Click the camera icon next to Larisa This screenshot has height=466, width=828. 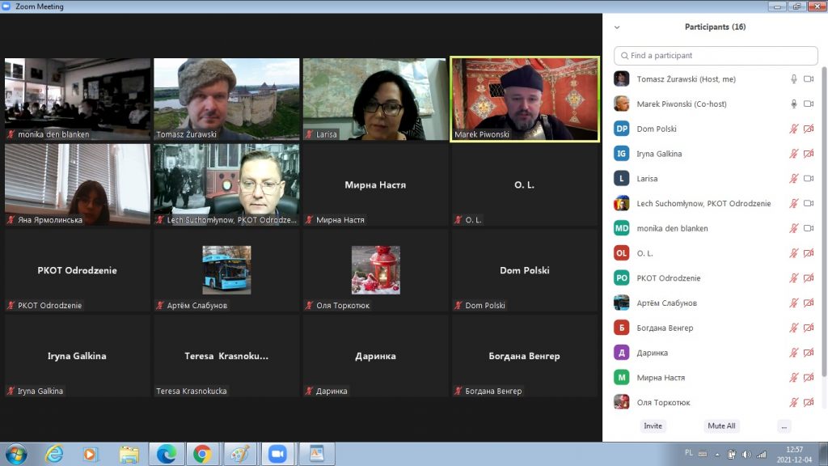(x=809, y=179)
